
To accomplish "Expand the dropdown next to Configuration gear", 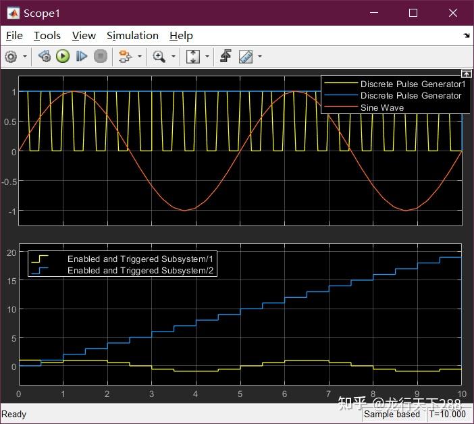I will click(x=25, y=57).
